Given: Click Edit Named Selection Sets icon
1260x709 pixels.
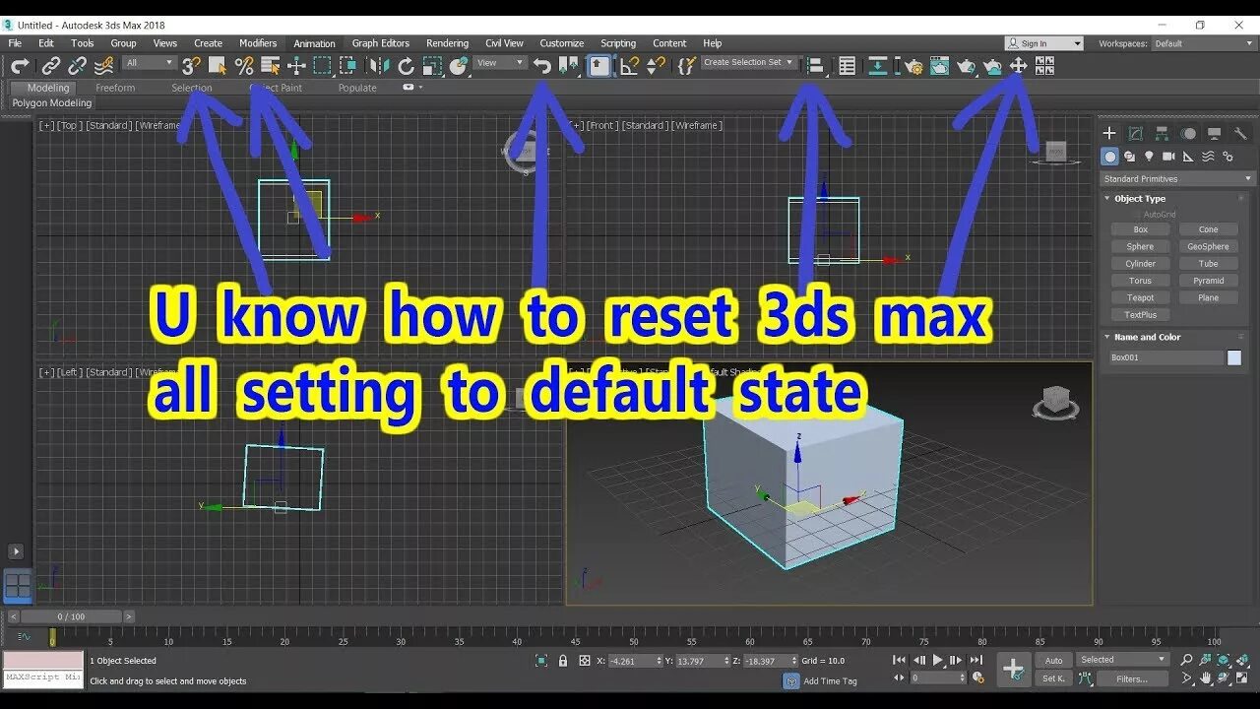Looking at the screenshot, I should [x=687, y=66].
